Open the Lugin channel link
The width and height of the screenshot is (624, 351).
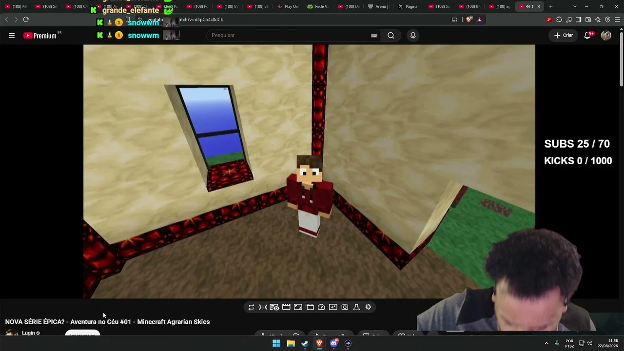pyautogui.click(x=28, y=333)
